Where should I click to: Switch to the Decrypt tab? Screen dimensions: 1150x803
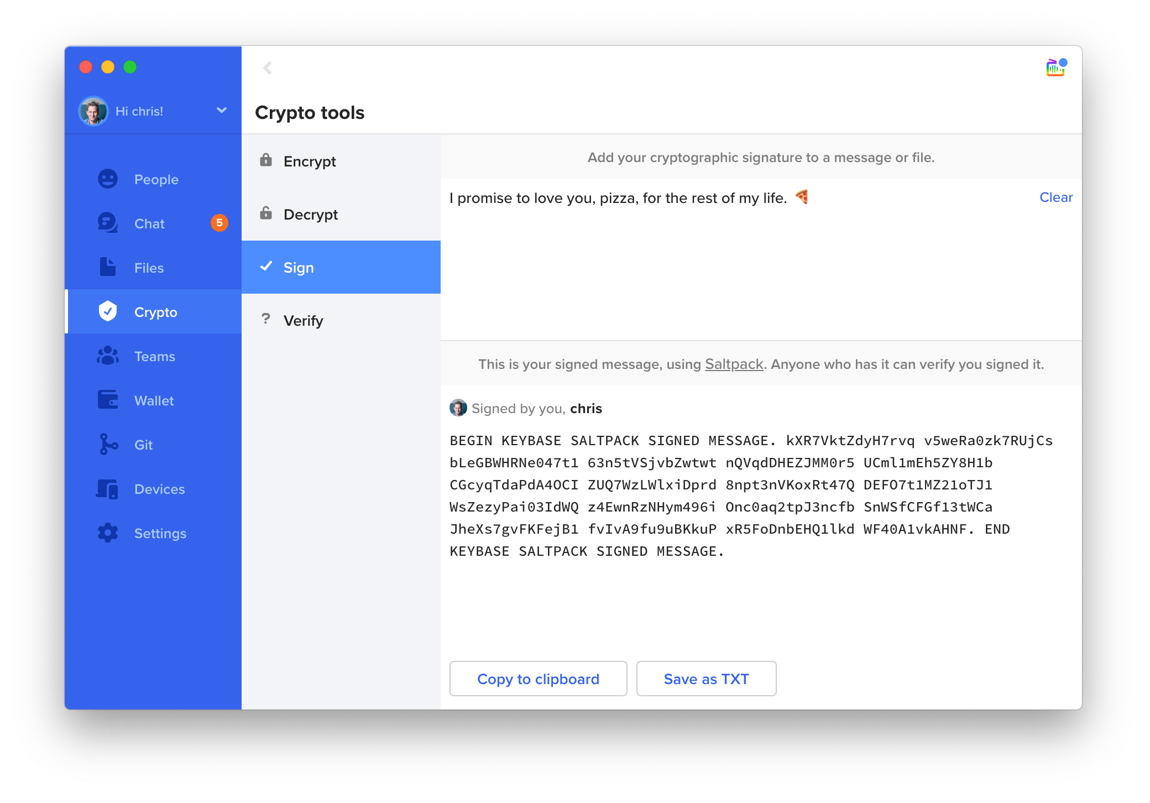(341, 214)
